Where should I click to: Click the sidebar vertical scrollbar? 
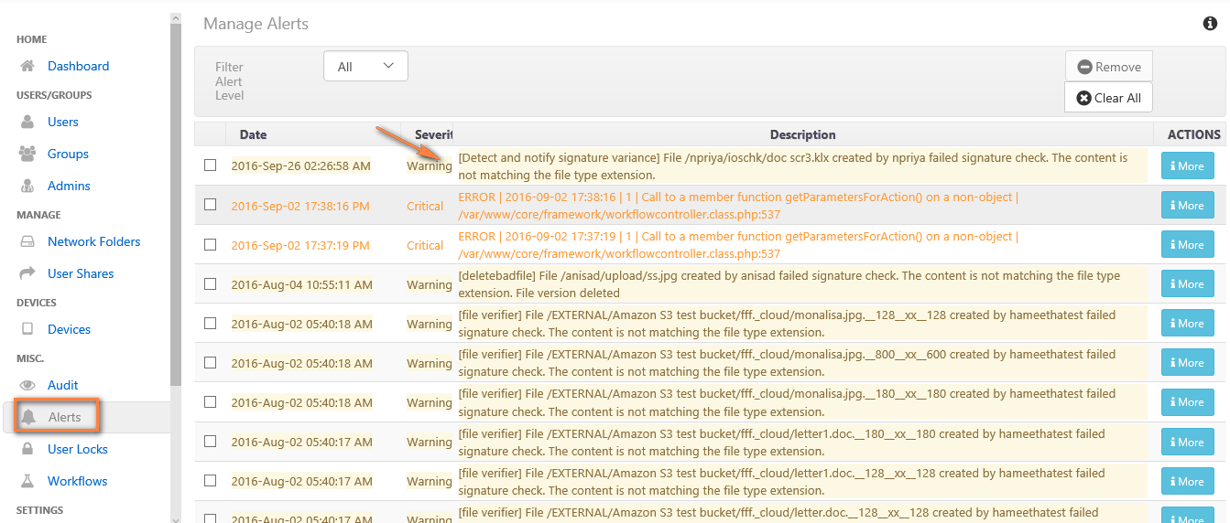tap(176, 201)
